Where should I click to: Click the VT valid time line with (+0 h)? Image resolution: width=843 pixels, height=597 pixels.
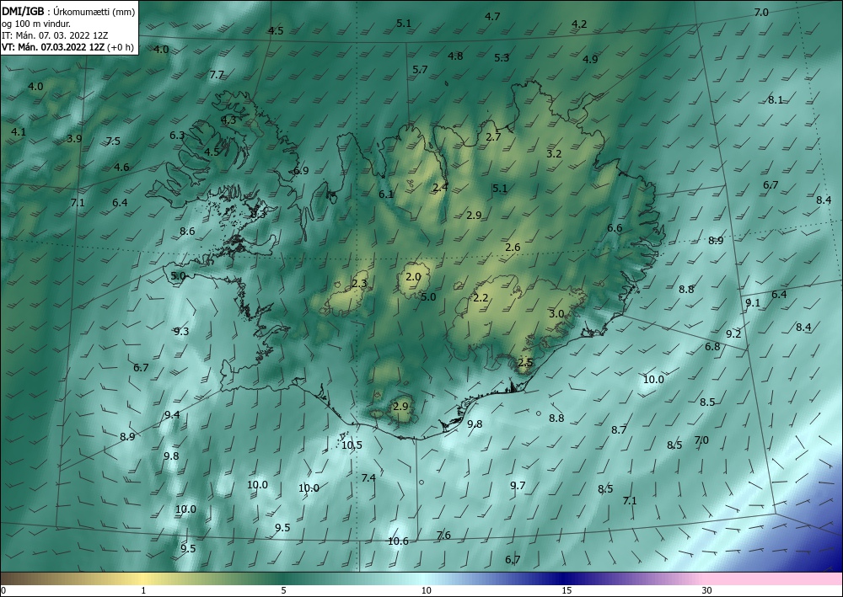[x=67, y=47]
